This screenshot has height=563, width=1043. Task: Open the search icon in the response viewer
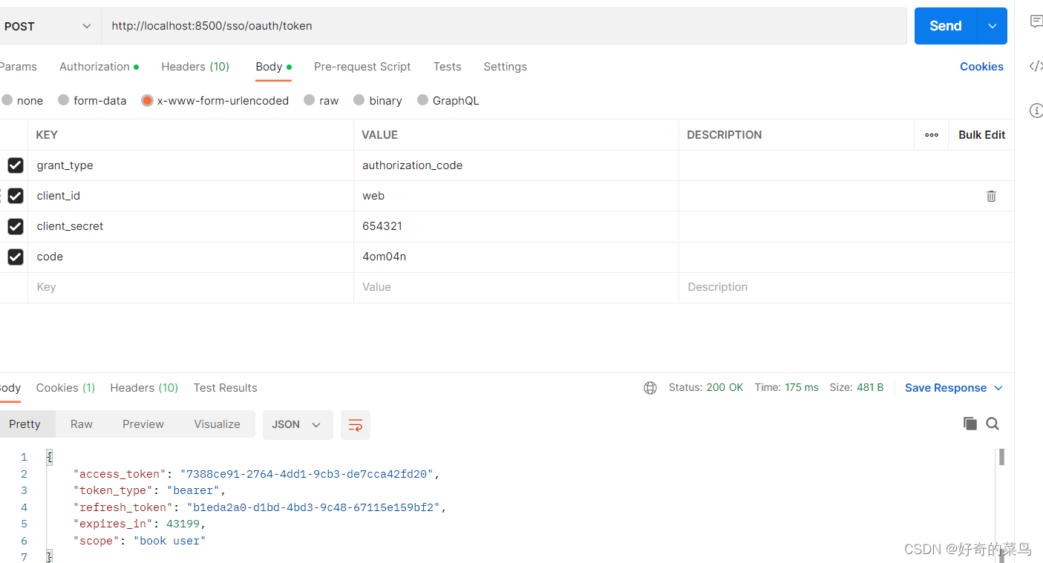tap(993, 424)
